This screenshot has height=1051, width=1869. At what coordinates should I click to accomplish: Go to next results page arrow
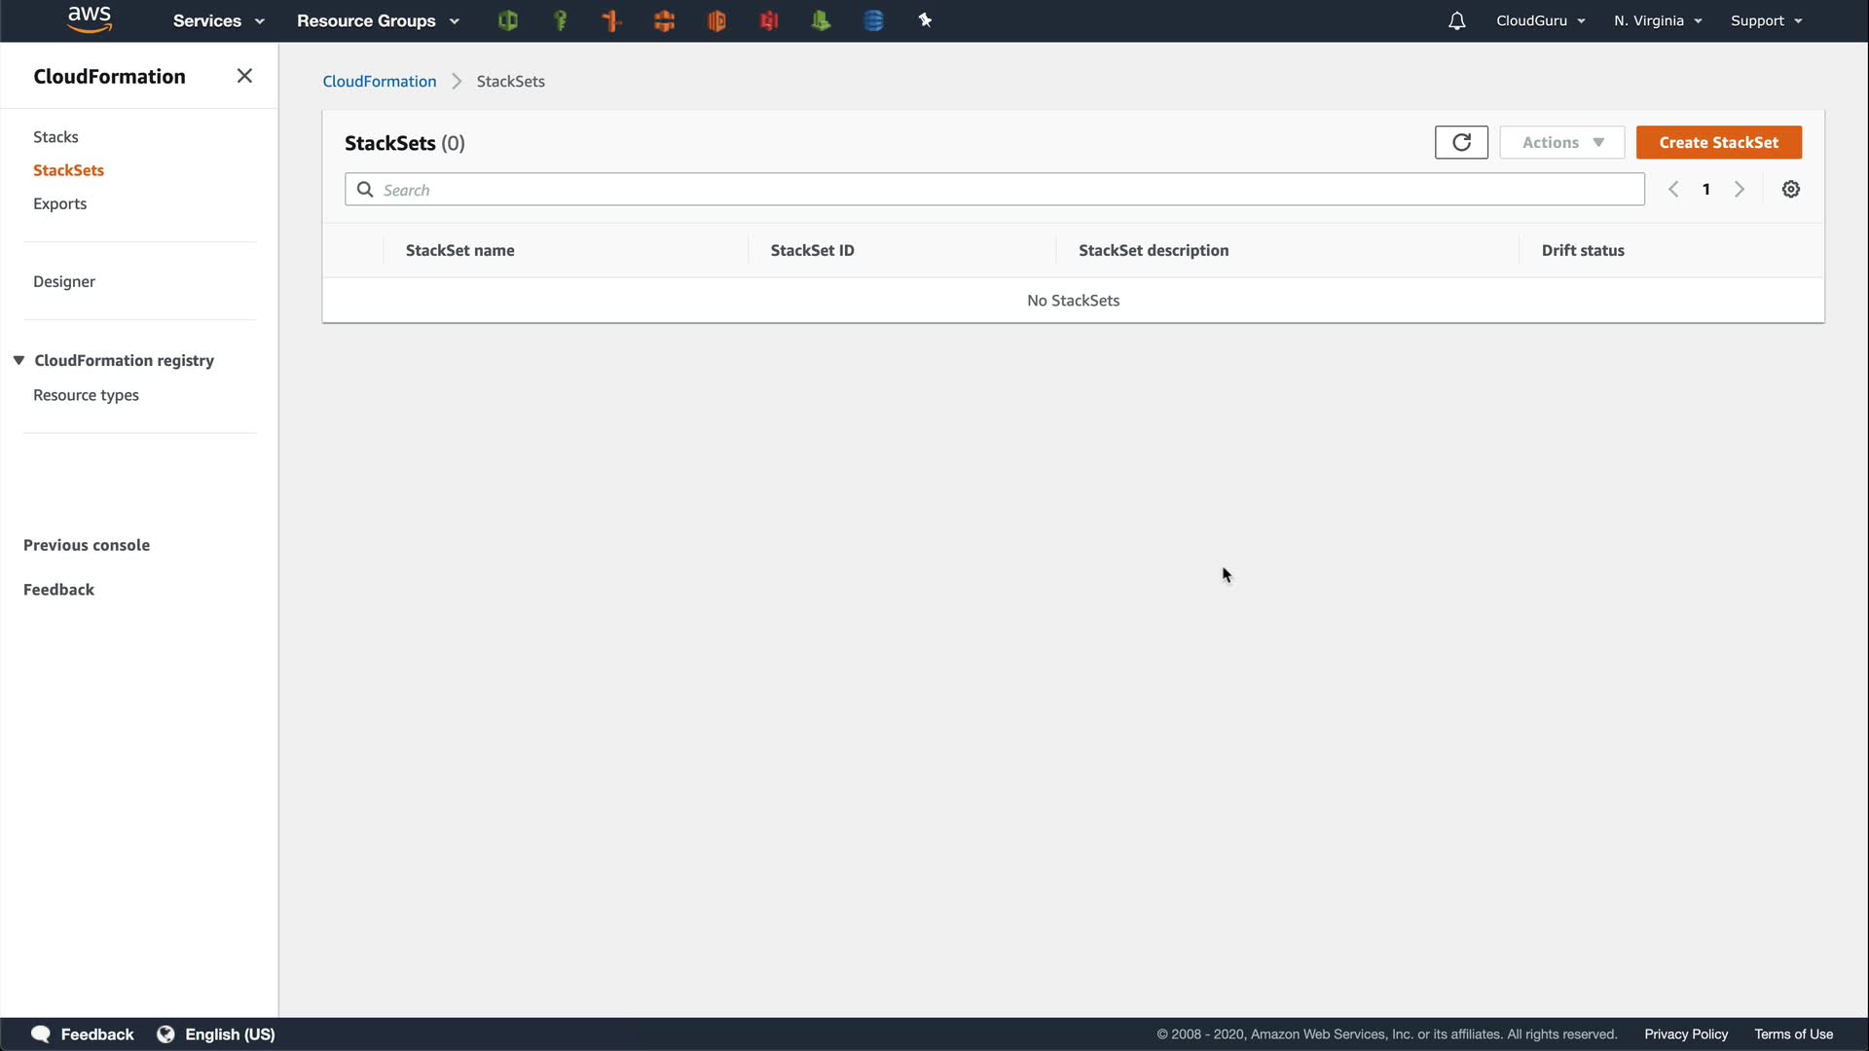[x=1740, y=190]
